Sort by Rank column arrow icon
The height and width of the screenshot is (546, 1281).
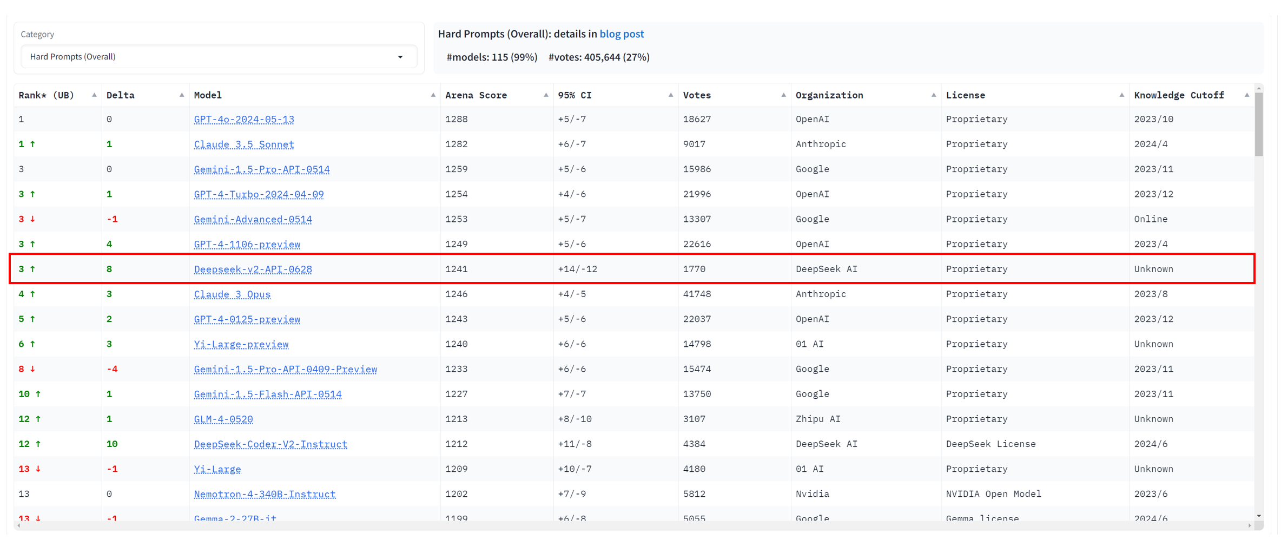point(94,95)
